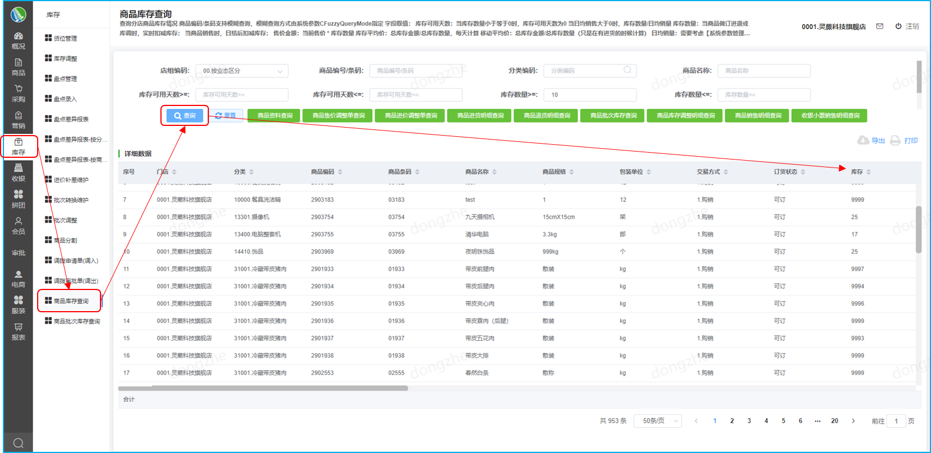931x453 pixels.
Task: Click the magnifier icon at sidebar bottom
Action: coord(18,443)
